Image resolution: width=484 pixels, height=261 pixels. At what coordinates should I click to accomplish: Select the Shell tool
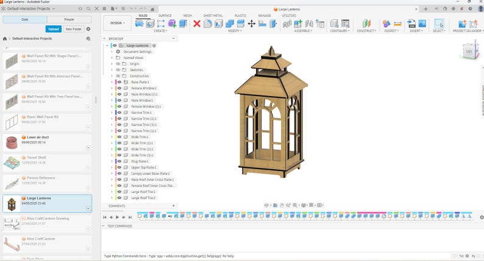219,23
